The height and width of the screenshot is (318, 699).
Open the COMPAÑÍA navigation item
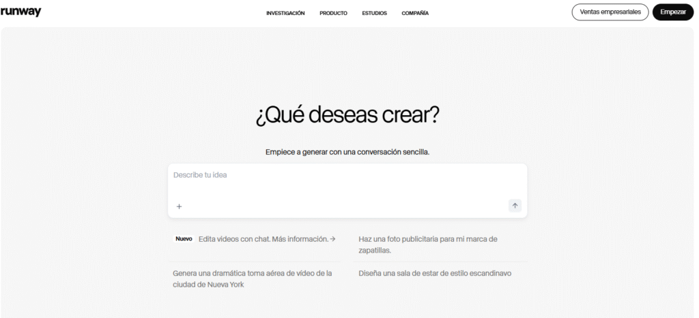tap(415, 13)
